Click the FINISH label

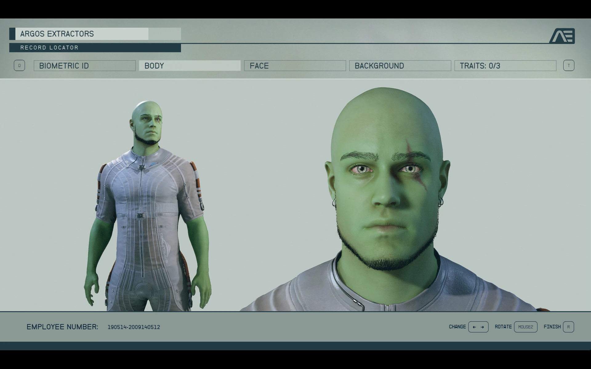point(552,327)
